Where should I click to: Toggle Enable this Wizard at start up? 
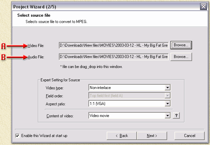[x=18, y=136]
